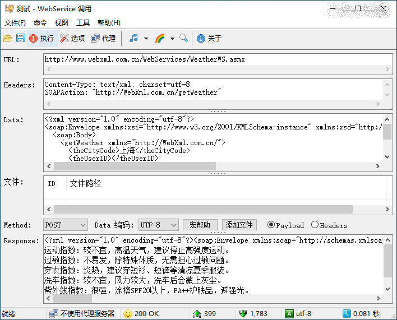The image size is (397, 320).
Task: Click Data horizontal scrollbar left arrow
Action: pos(49,166)
